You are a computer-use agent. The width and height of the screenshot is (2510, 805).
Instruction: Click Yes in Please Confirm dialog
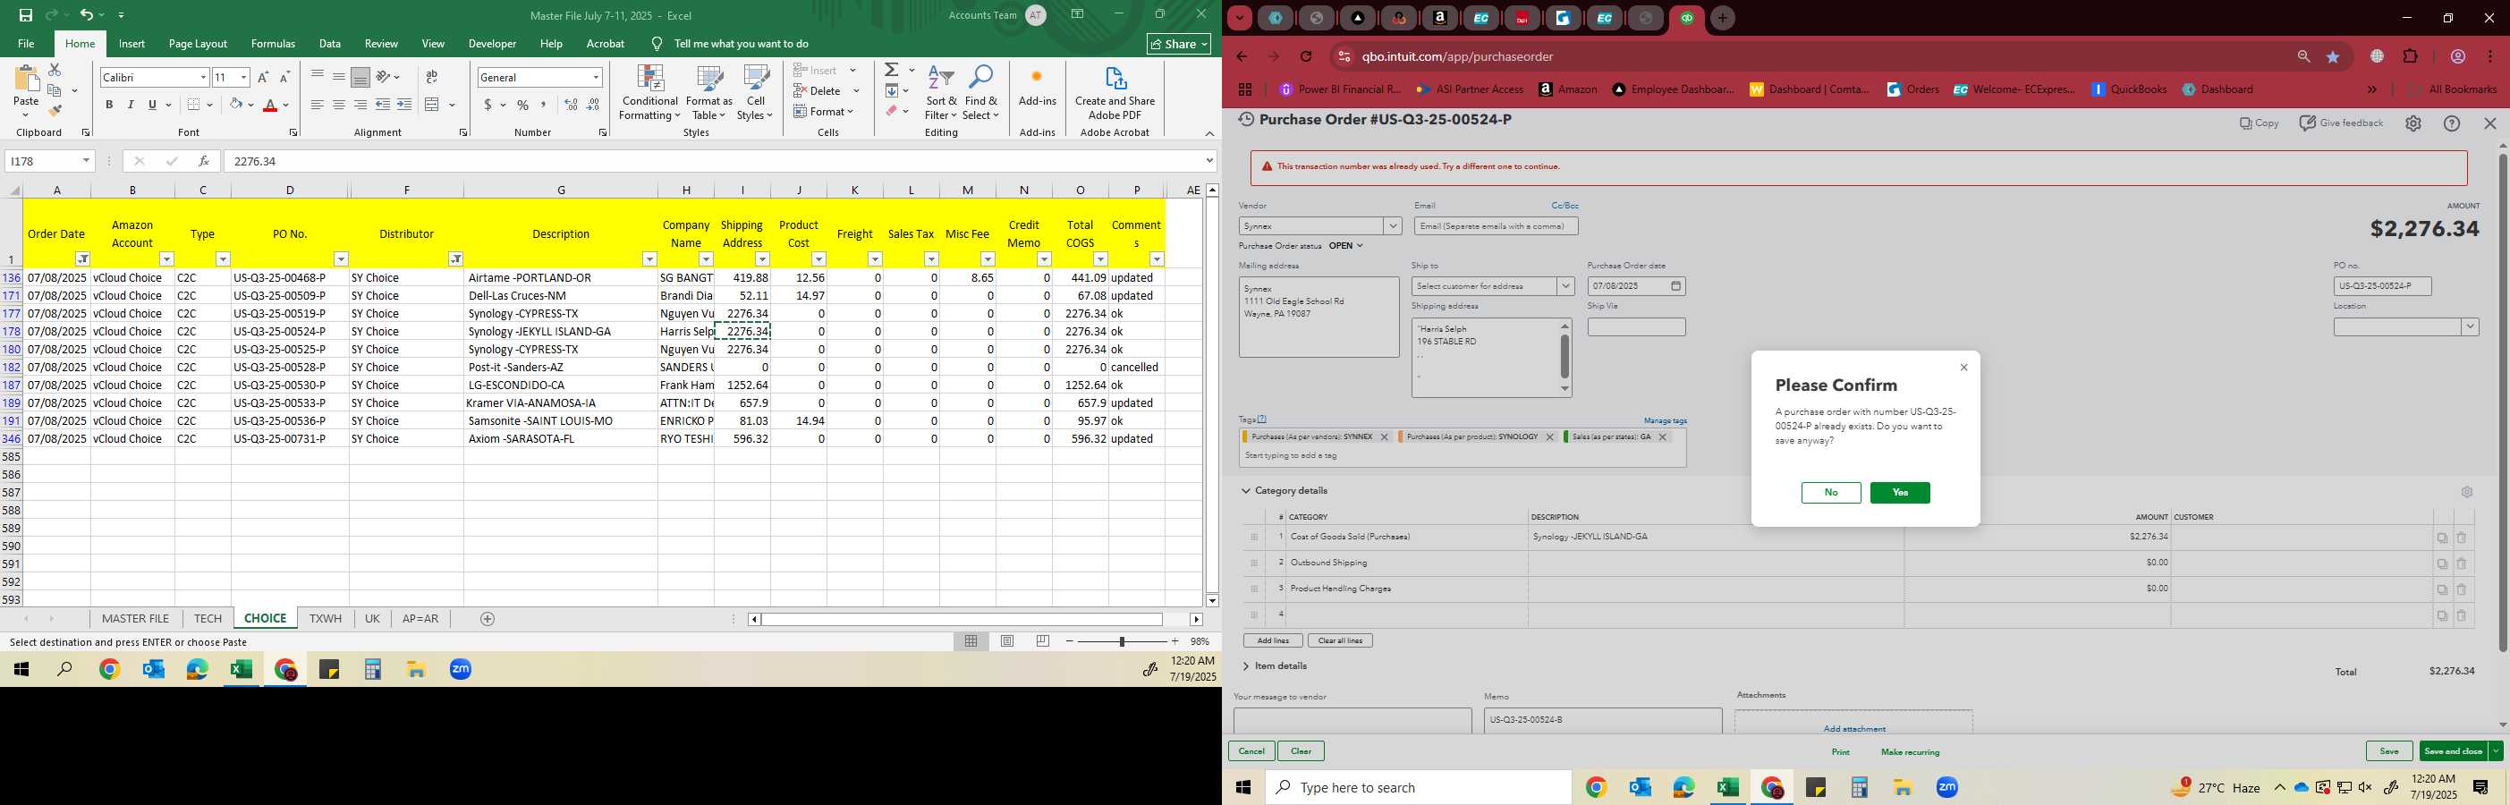tap(1899, 493)
